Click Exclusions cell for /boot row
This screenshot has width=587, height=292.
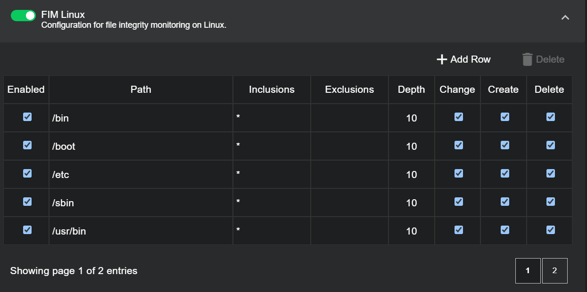(x=349, y=146)
